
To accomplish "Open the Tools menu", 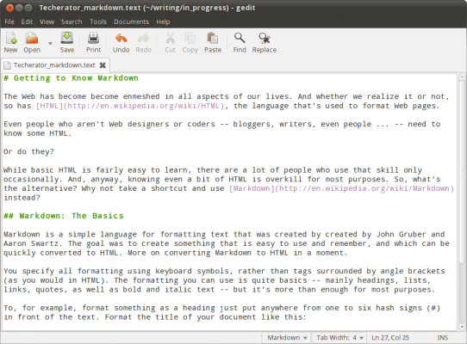I will tap(98, 21).
